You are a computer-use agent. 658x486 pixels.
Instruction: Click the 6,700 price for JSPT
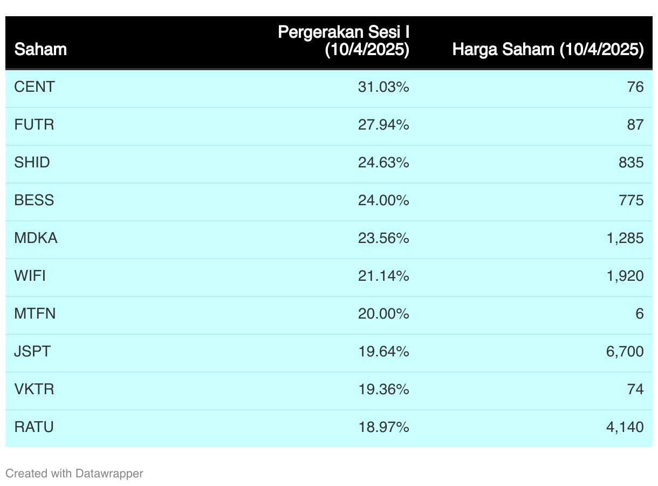(x=624, y=352)
